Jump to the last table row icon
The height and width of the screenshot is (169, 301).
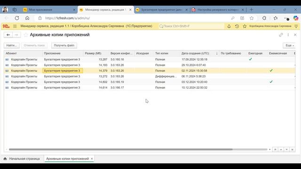[x=293, y=149]
